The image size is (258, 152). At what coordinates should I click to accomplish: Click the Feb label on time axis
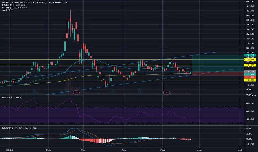coord(48,150)
